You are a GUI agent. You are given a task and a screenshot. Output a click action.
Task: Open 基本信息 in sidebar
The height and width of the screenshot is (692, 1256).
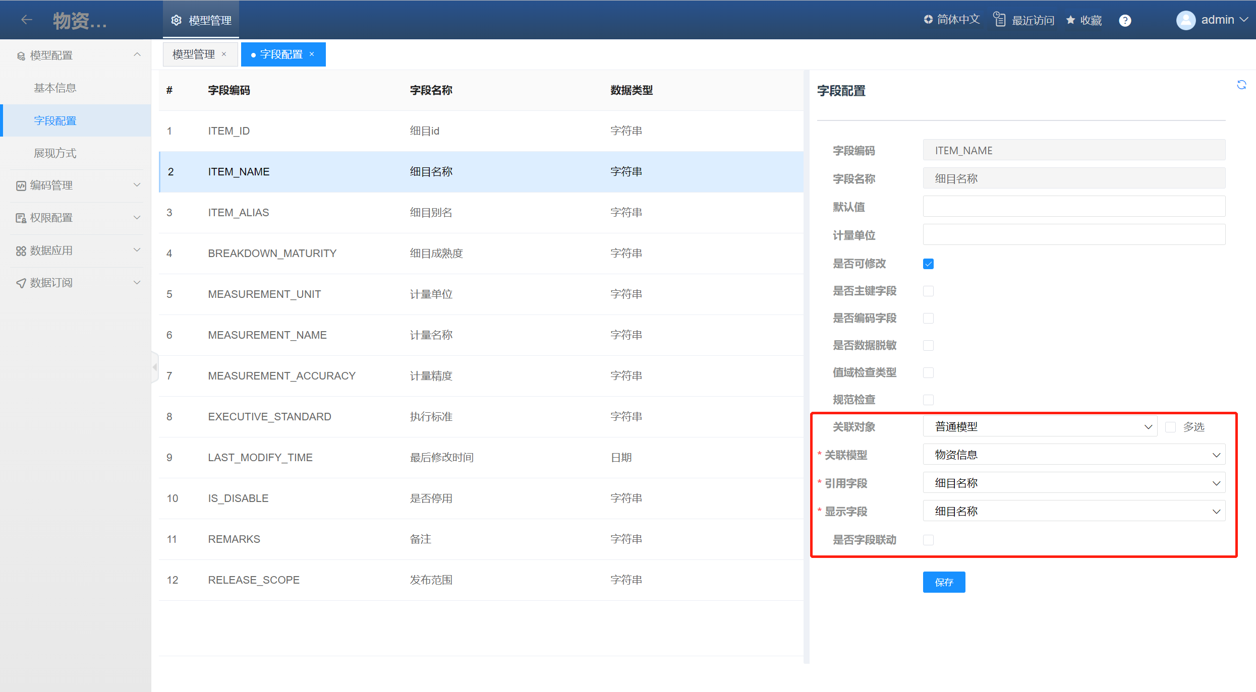point(76,88)
